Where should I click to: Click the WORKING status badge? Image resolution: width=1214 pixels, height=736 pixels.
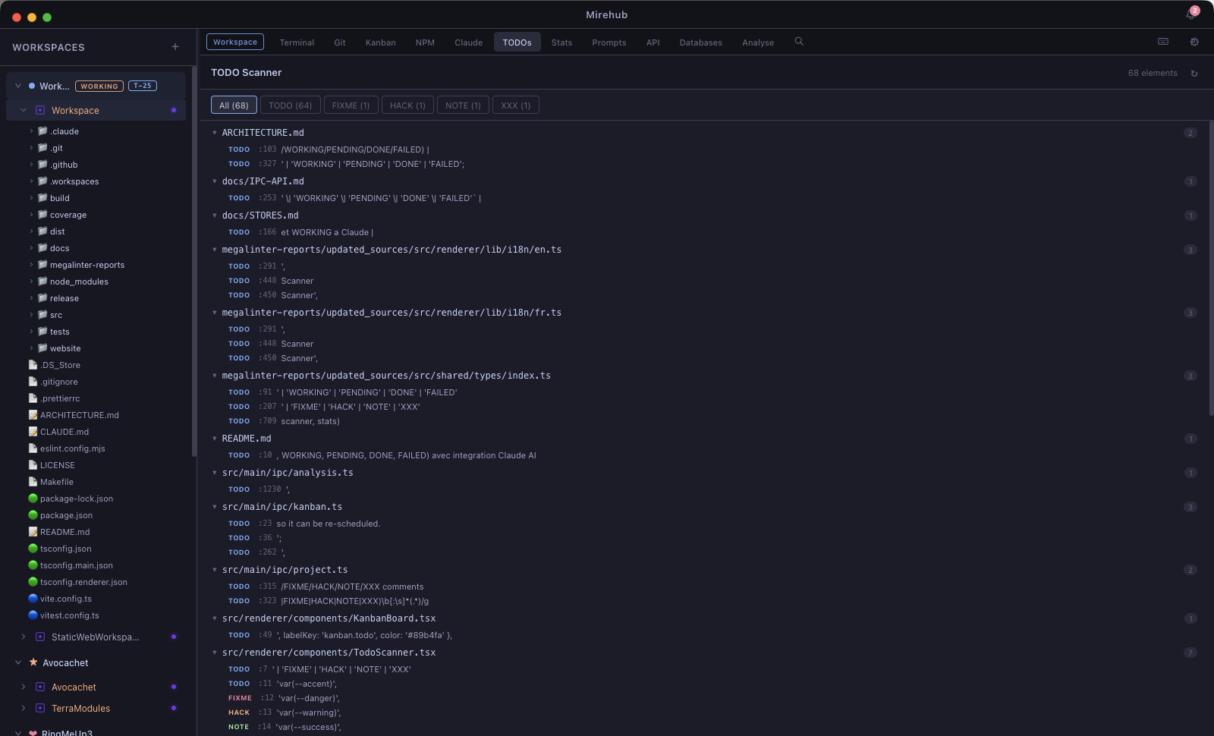[99, 86]
